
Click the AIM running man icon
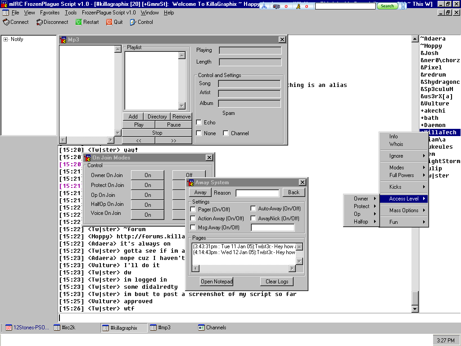pos(298,6)
